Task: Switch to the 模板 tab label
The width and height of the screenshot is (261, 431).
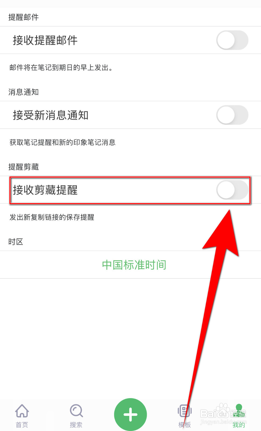Action: (x=184, y=425)
